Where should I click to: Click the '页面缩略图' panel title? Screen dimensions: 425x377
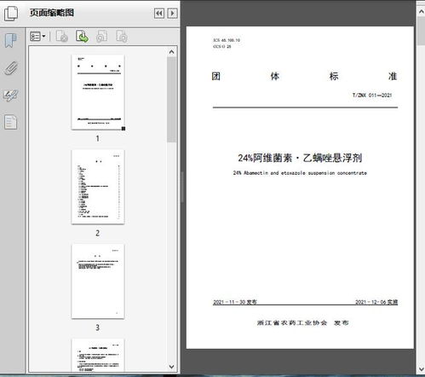point(52,13)
